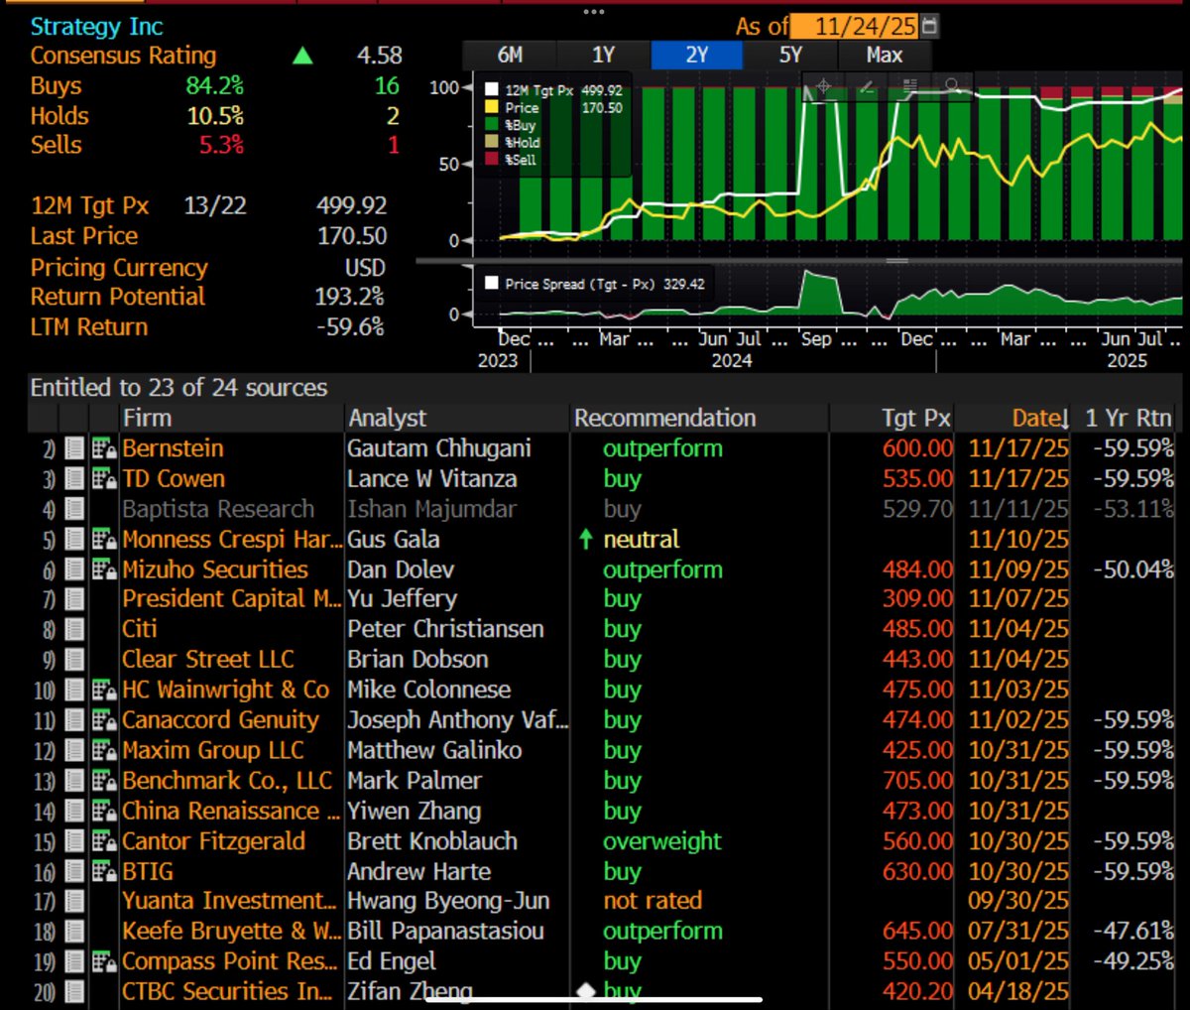Open the document icon in Bernstein row
This screenshot has width=1190, height=1010.
(x=73, y=448)
